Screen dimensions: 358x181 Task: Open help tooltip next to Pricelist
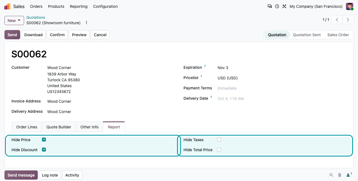(x=201, y=77)
